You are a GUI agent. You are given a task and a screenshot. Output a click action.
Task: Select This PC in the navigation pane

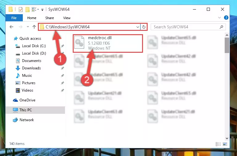click(x=35, y=110)
